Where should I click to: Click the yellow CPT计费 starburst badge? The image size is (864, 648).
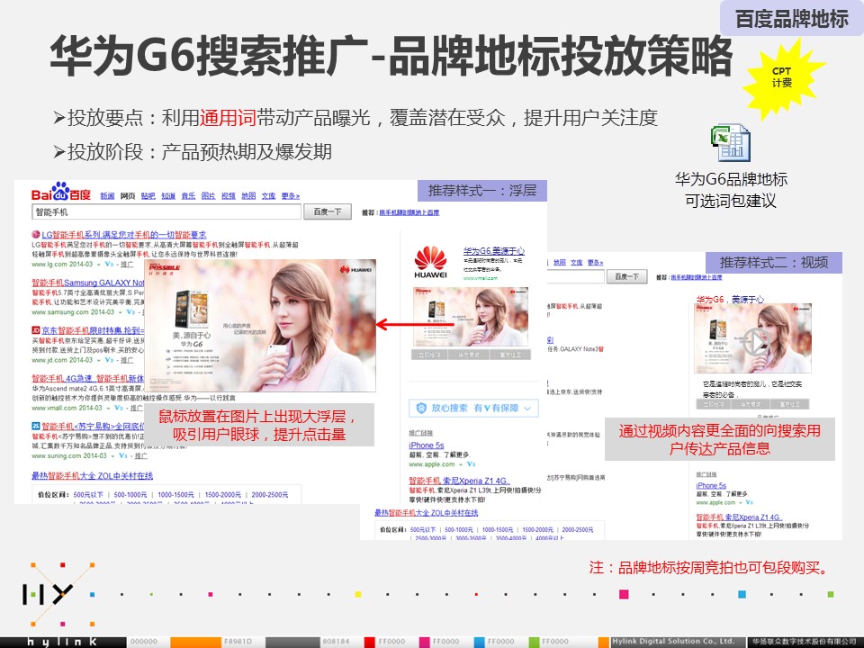[781, 77]
